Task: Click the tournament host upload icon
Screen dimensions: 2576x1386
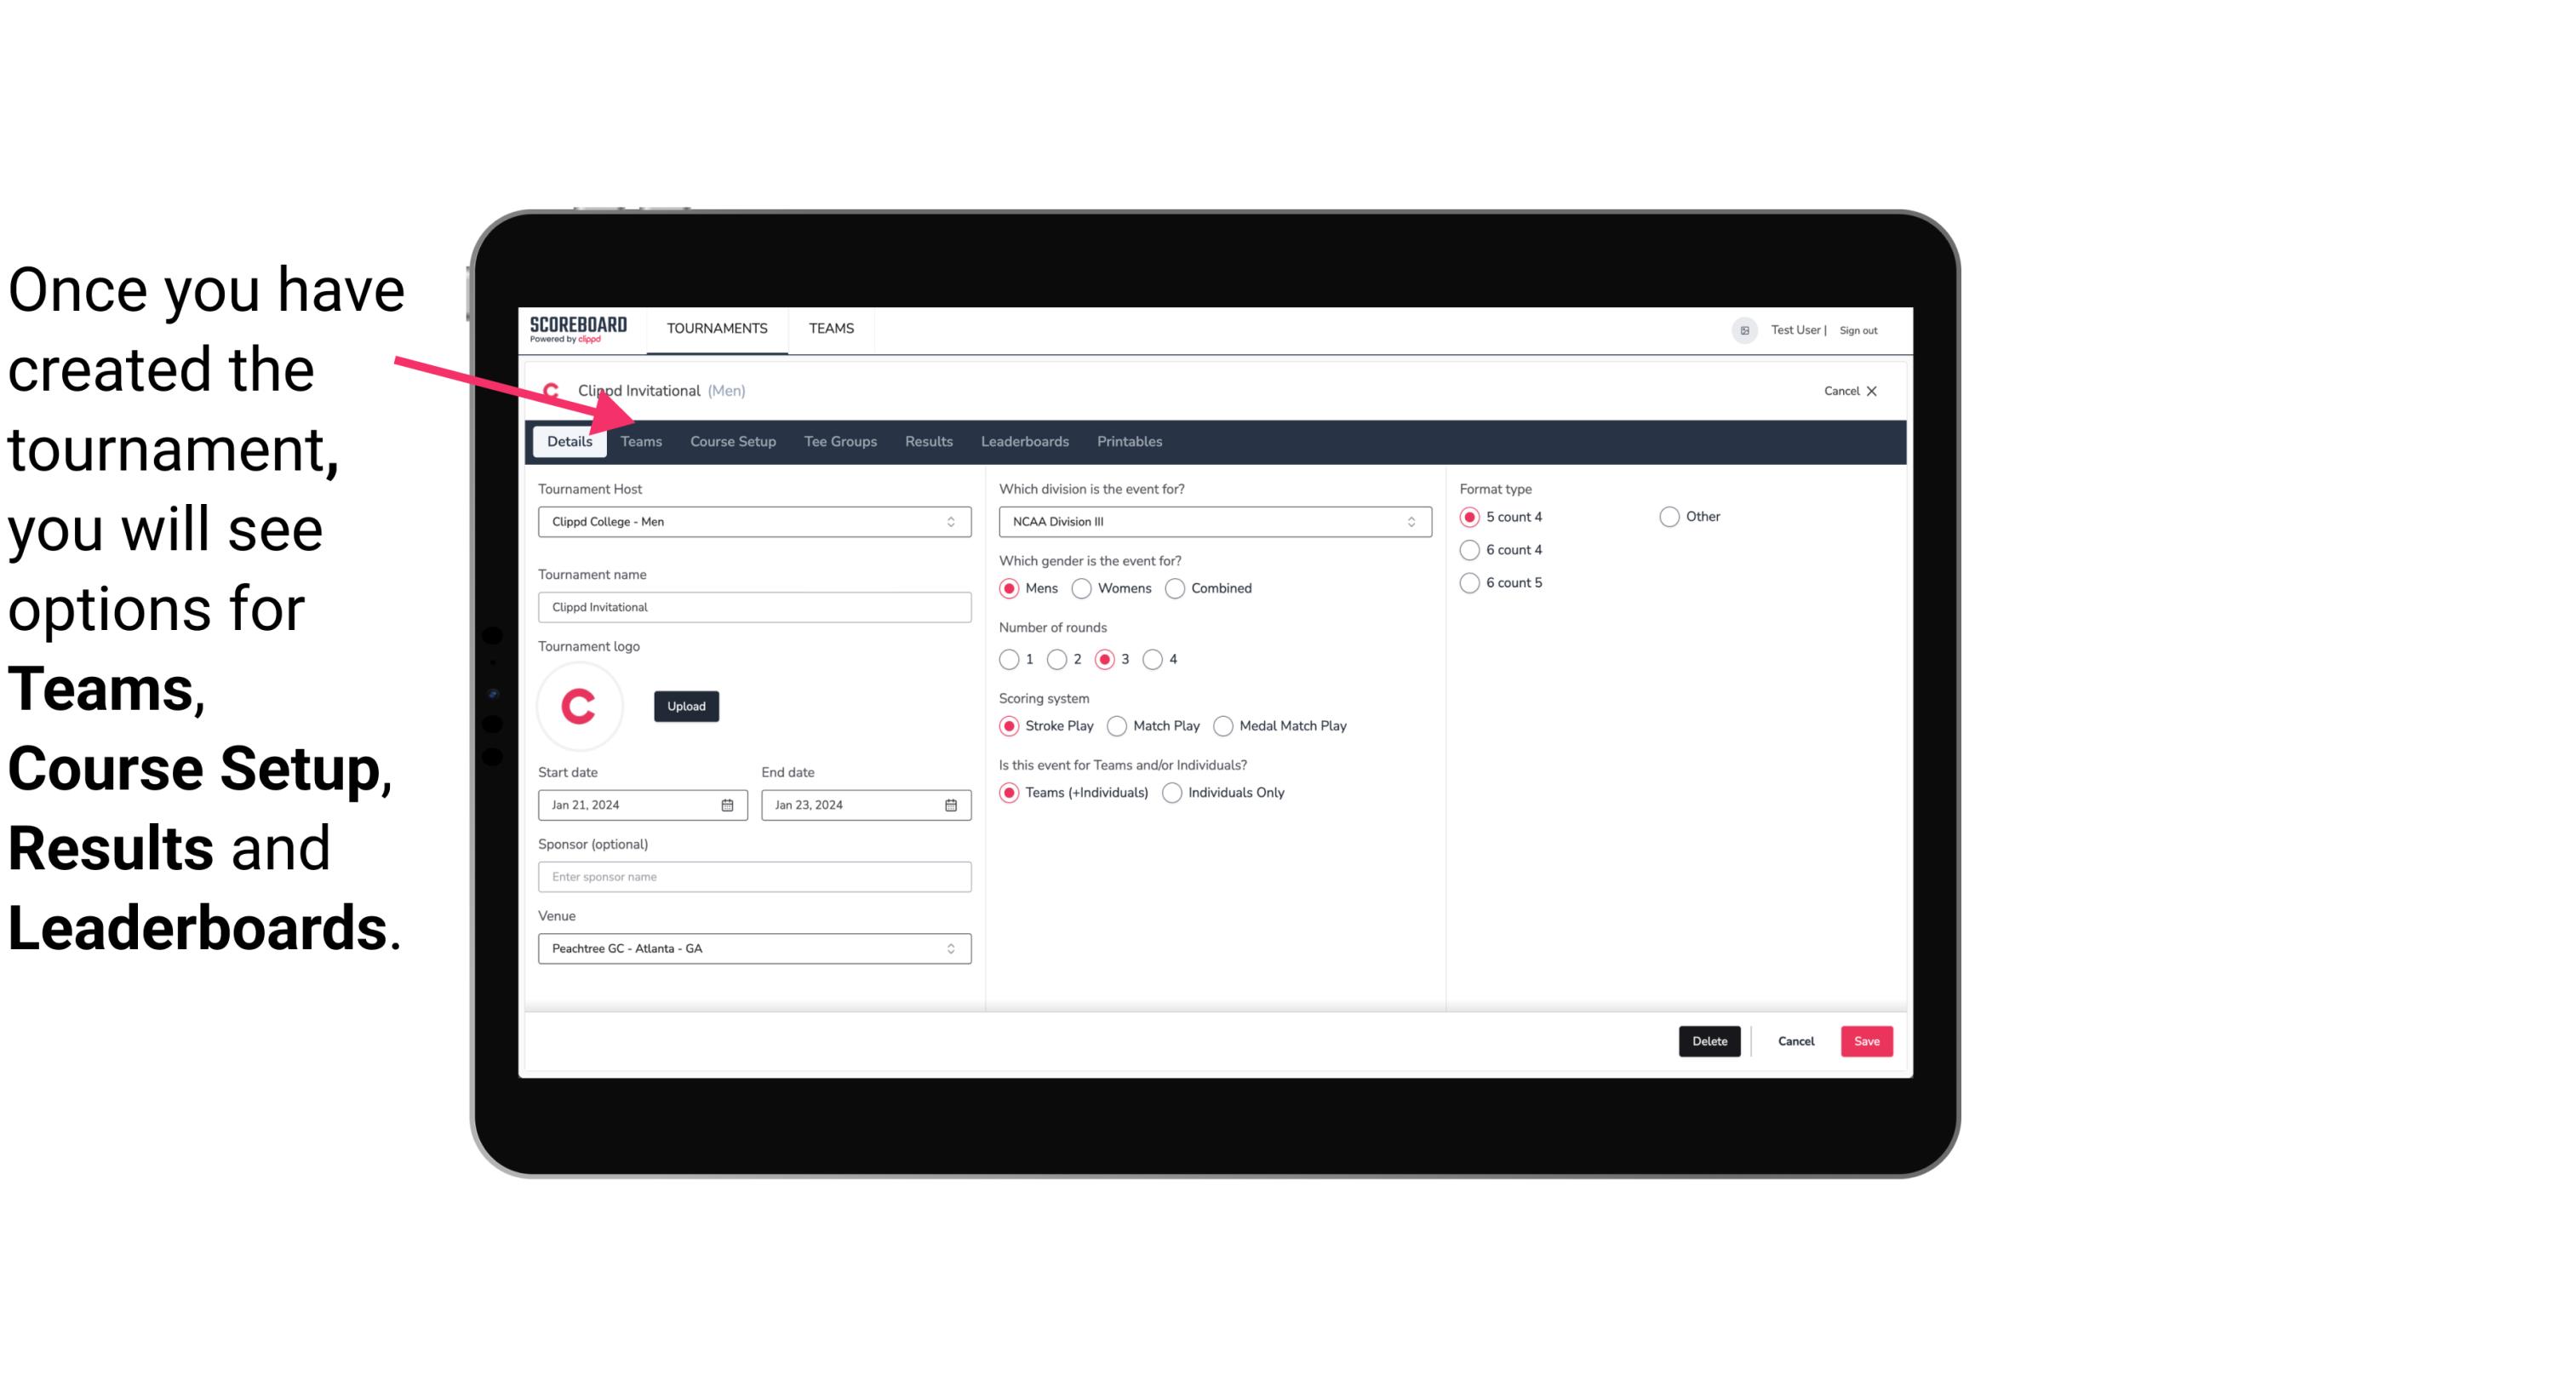Action: [x=686, y=705]
